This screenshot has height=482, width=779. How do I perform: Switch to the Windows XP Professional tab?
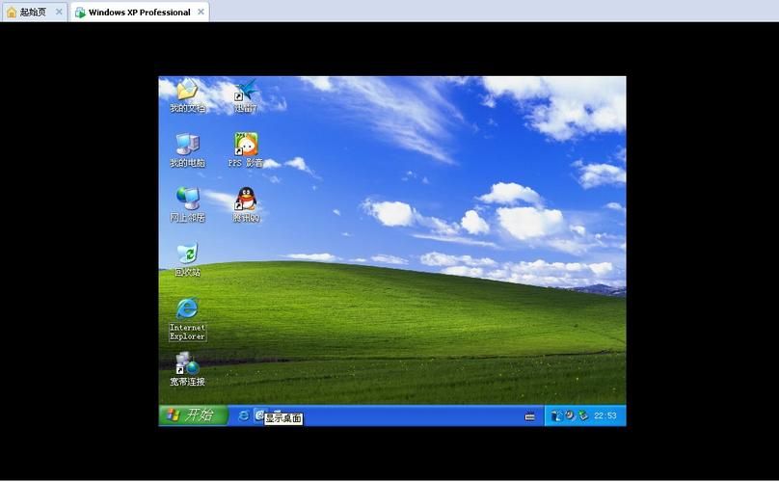139,12
